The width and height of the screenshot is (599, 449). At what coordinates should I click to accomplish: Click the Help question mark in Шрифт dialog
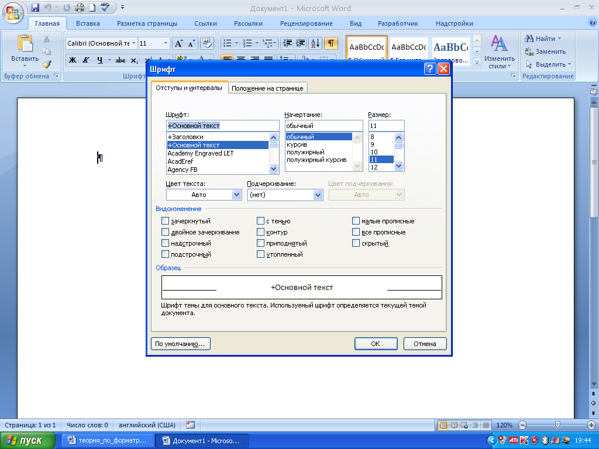430,69
